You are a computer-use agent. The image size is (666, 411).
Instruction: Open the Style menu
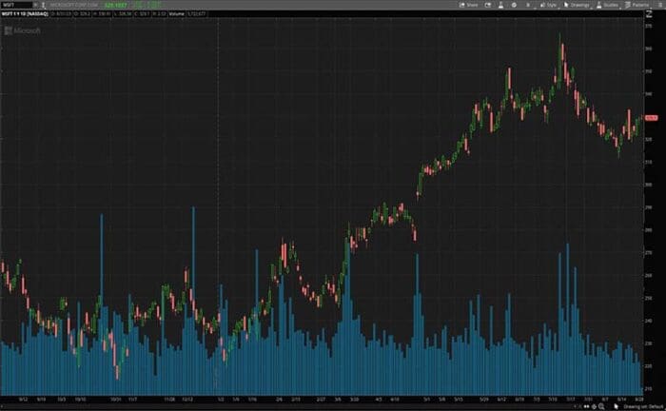(x=548, y=5)
